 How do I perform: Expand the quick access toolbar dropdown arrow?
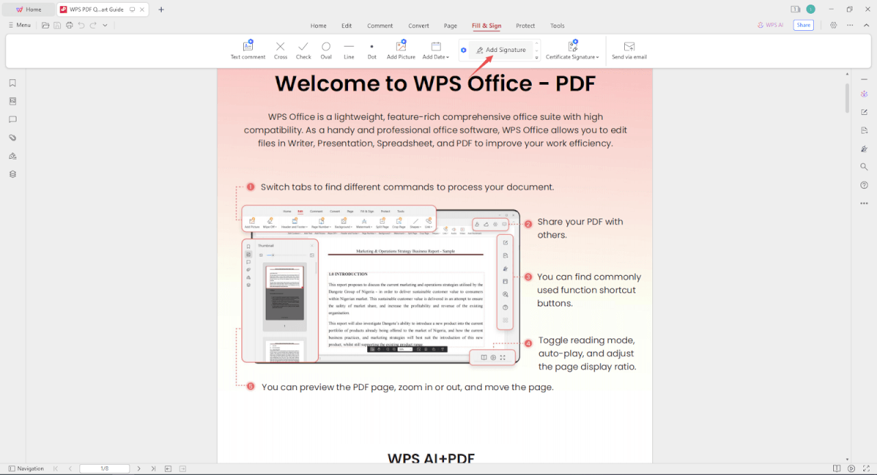tap(105, 25)
